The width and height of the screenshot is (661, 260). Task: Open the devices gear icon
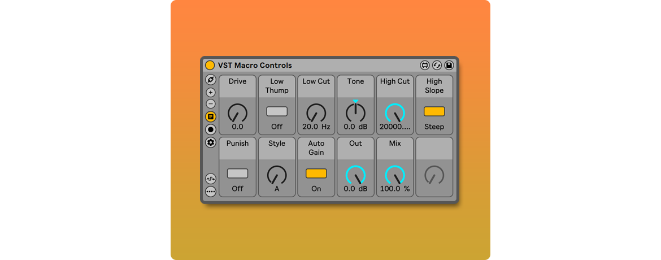click(x=211, y=142)
